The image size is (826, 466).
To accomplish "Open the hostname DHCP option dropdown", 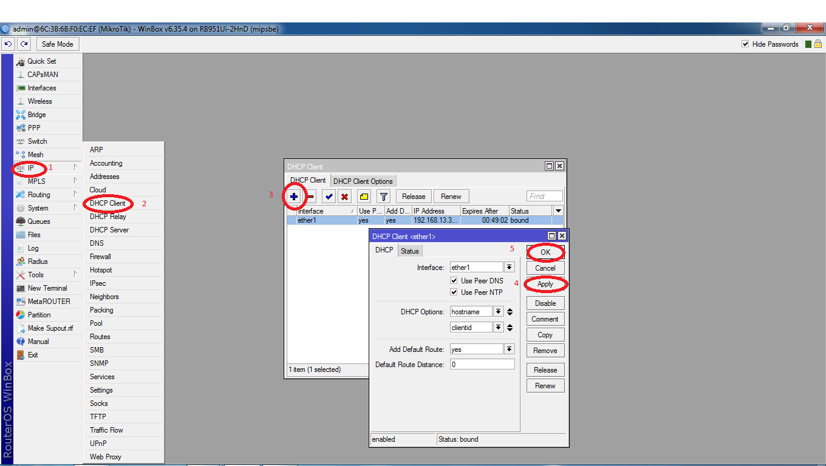I will point(499,312).
